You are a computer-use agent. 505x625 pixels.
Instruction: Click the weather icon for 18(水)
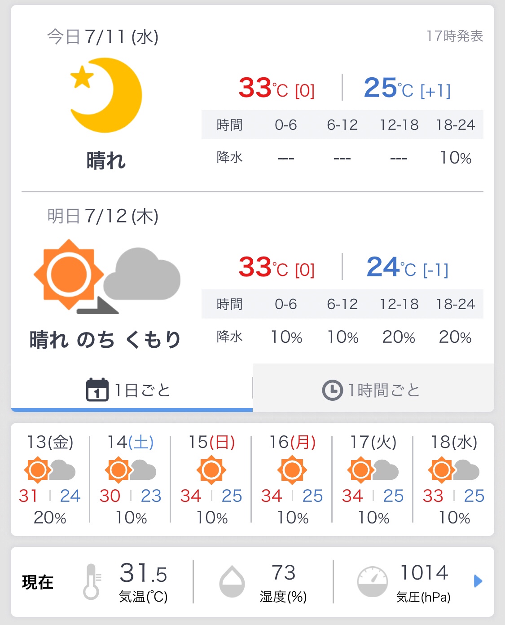click(453, 470)
